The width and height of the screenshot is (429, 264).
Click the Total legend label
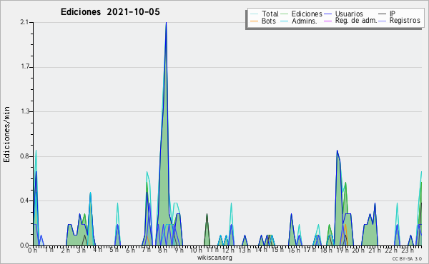coord(270,14)
